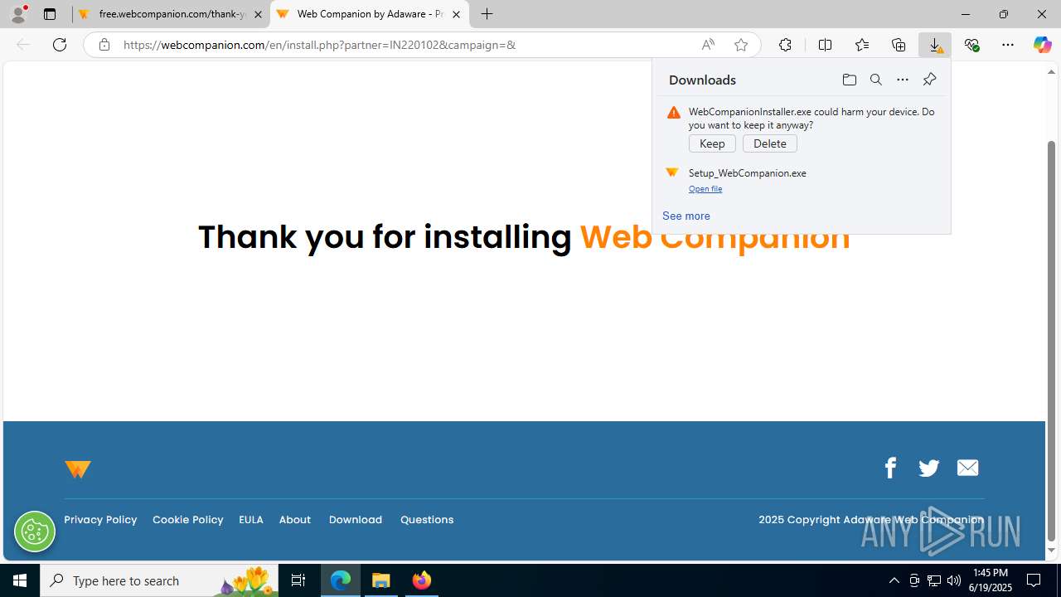Add page to favorites star
This screenshot has height=597, width=1061.
(x=741, y=45)
